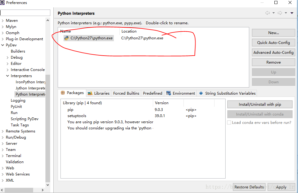Image resolution: width=298 pixels, height=193 pixels.
Task: Select the Python interpreter icon beside C:\Python27\python.exe
Action: (x=67, y=38)
